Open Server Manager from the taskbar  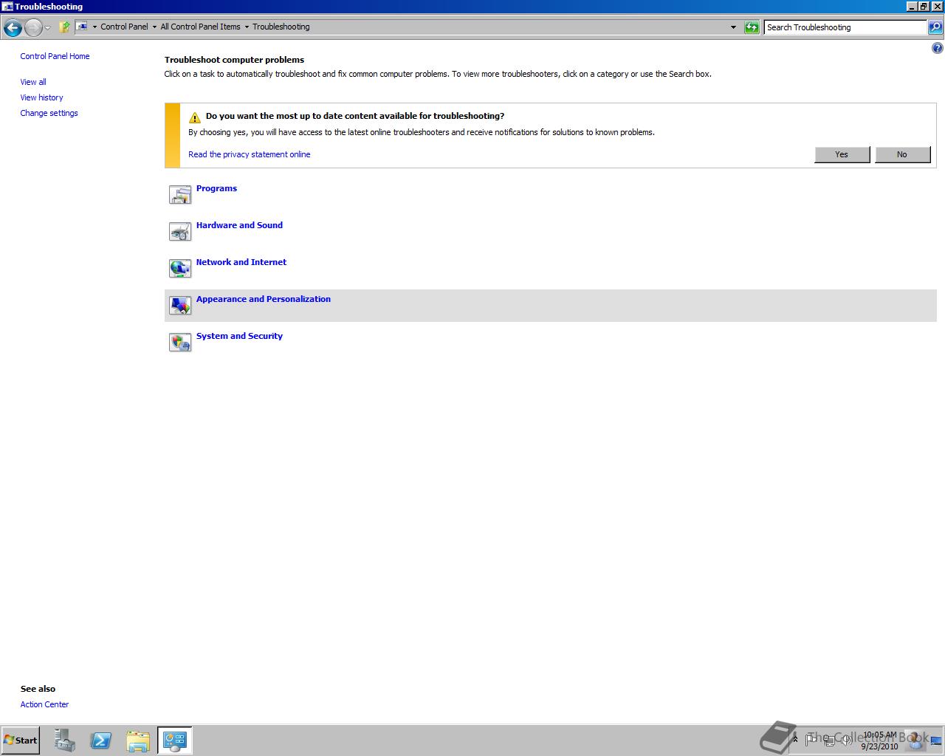[x=65, y=740]
